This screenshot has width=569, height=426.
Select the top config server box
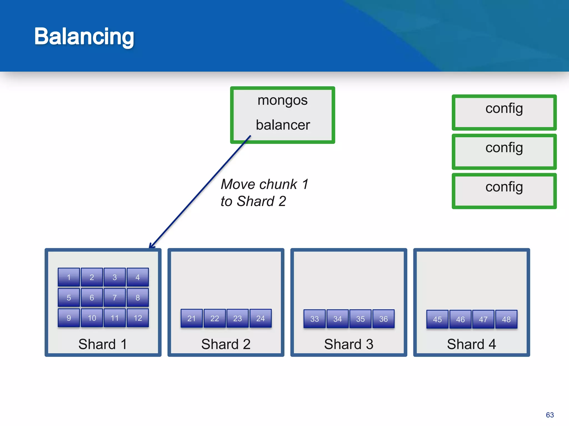click(504, 112)
